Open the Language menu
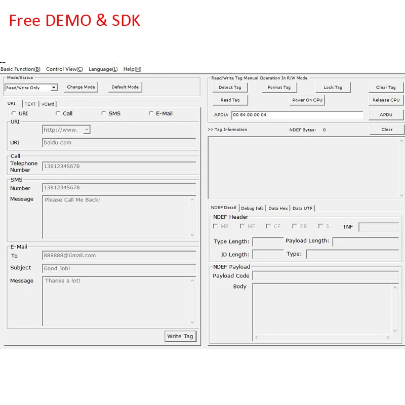The height and width of the screenshot is (405, 405). (x=102, y=69)
